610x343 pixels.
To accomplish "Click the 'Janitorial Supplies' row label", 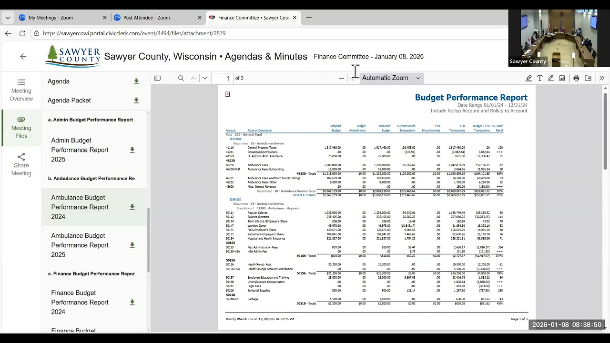I will pyautogui.click(x=259, y=291).
